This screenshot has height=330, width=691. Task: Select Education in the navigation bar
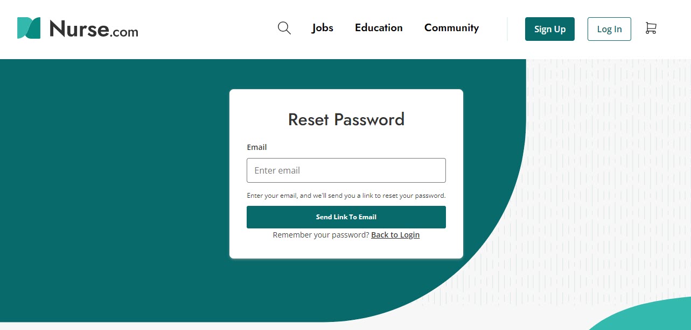[x=378, y=28]
